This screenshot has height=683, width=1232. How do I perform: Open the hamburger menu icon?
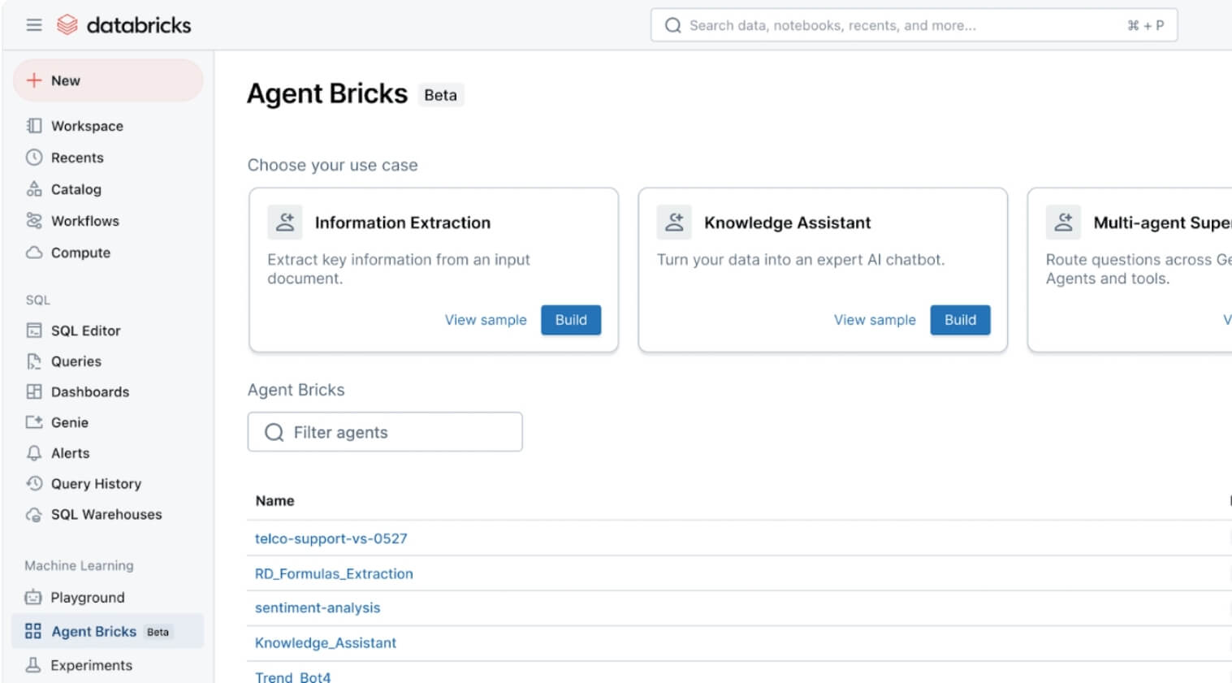point(34,25)
